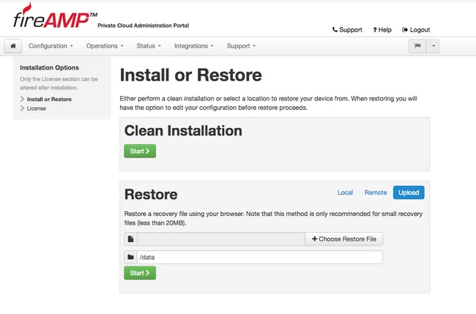Open Help via the question mark link
The width and height of the screenshot is (476, 314).
click(382, 30)
